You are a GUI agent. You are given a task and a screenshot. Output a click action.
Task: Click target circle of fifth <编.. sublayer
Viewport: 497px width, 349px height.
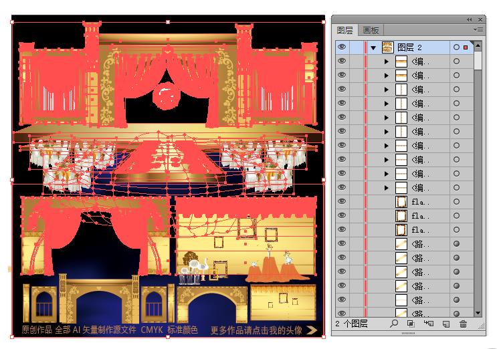tap(456, 117)
